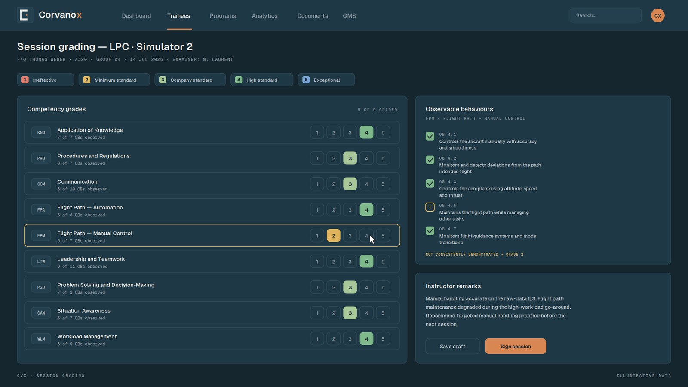Click the COM competency badge
The width and height of the screenshot is (688, 387).
(41, 184)
